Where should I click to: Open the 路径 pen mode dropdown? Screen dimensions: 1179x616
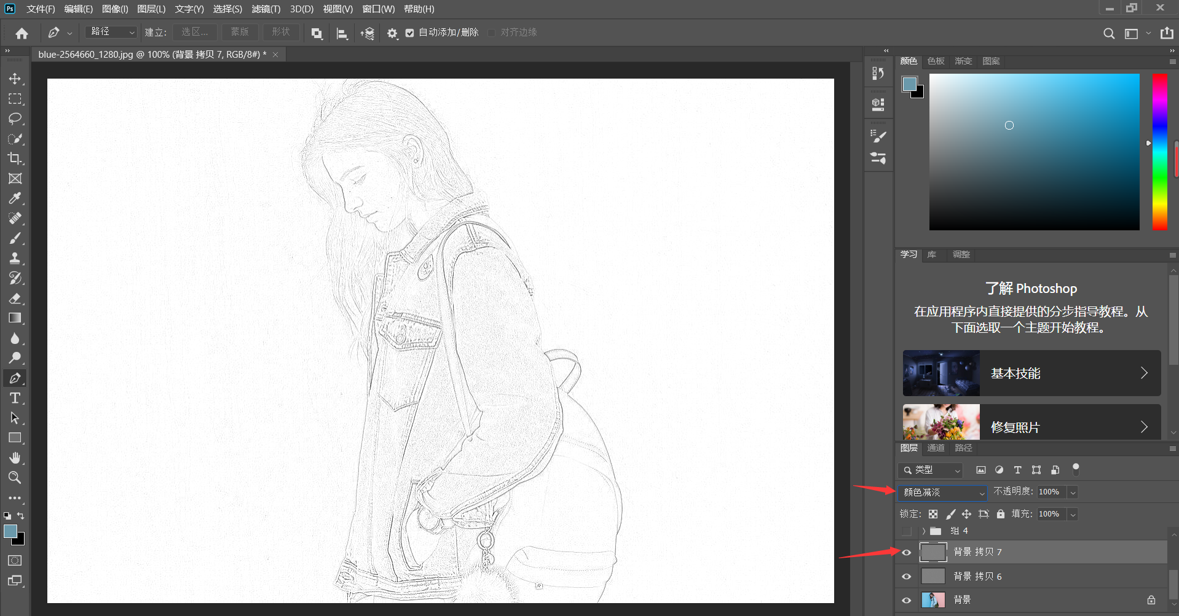coord(111,32)
